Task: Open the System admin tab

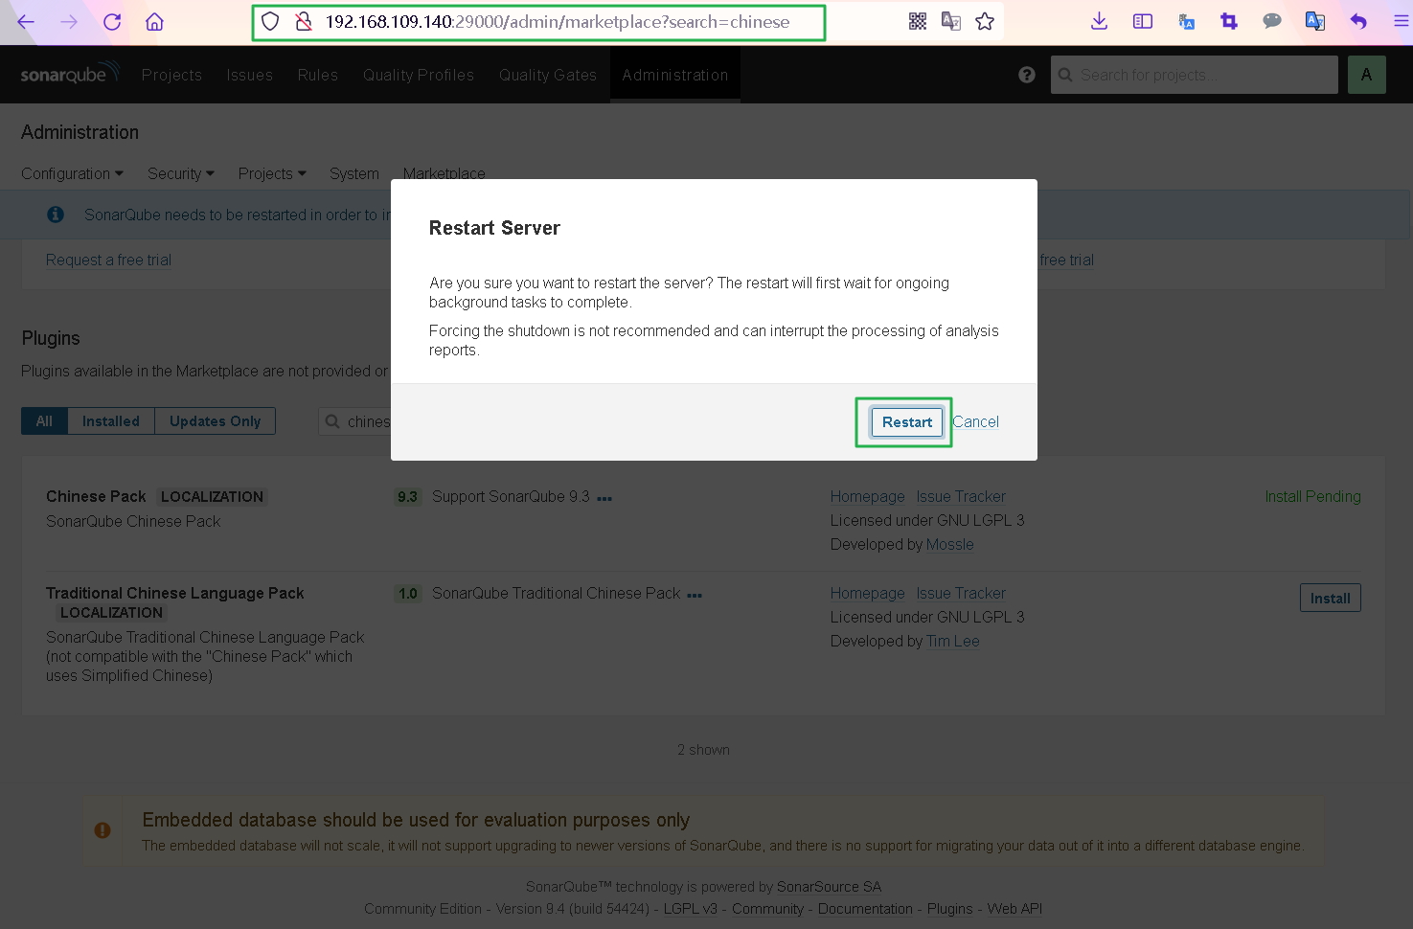Action: pyautogui.click(x=354, y=173)
